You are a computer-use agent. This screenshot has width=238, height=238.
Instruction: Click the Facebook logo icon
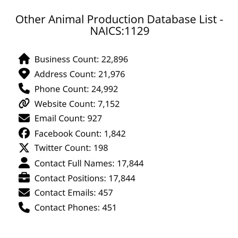[24, 133]
